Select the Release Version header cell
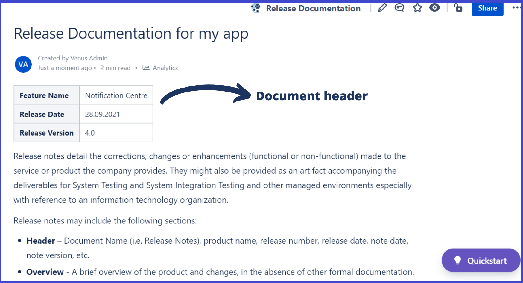 tap(47, 133)
